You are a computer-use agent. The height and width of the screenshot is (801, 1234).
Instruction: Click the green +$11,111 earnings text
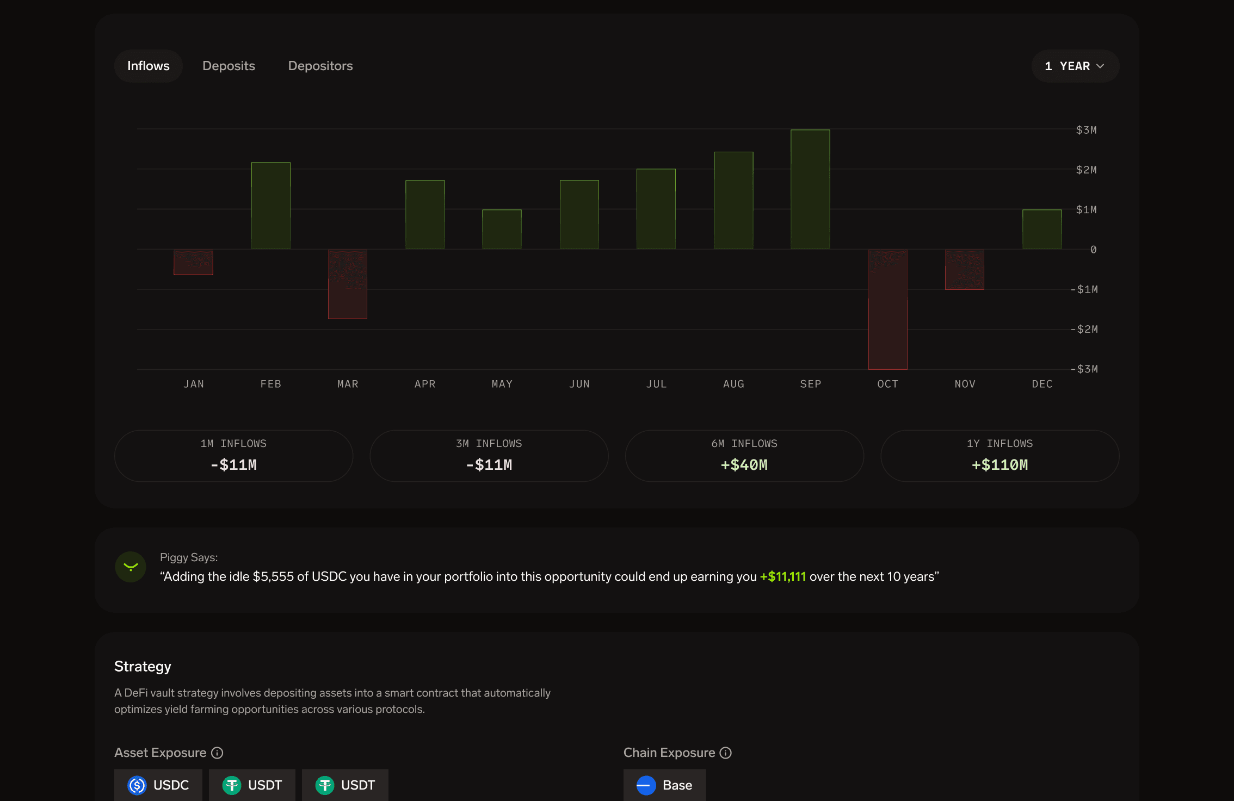pos(782,576)
